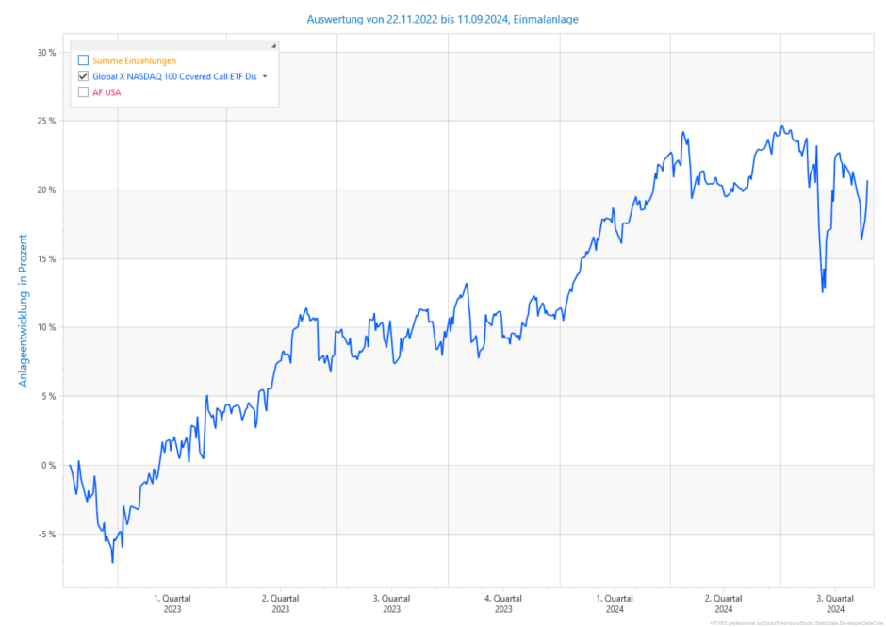Enable the Summe Einzahlungen checkbox
The width and height of the screenshot is (886, 627).
pos(83,60)
